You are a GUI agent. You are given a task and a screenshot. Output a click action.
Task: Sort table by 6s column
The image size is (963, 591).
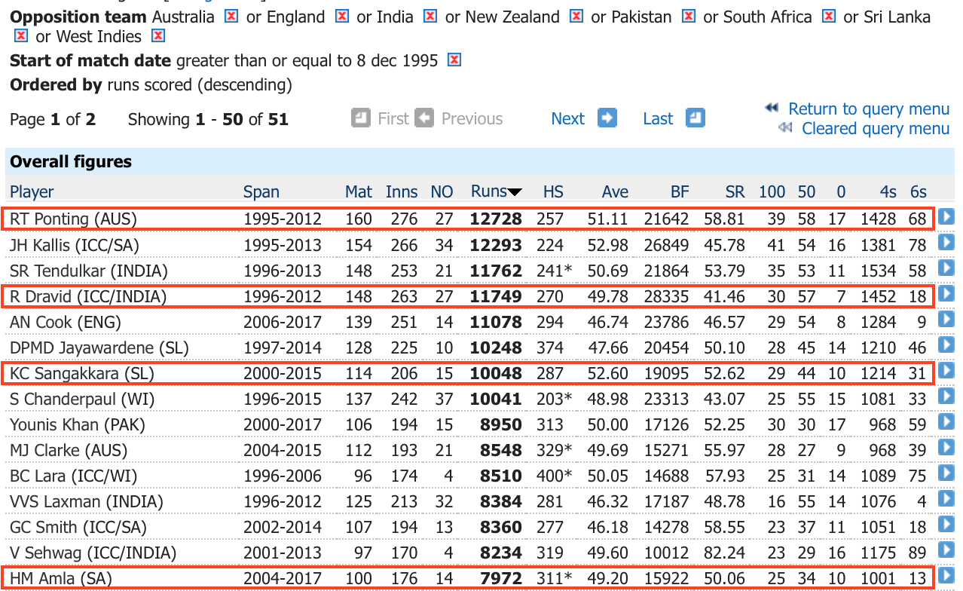pyautogui.click(x=918, y=191)
